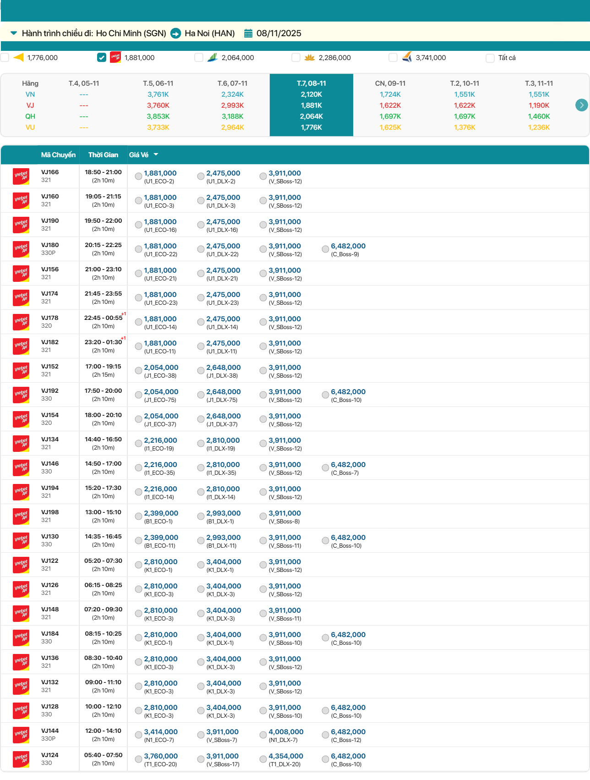This screenshot has height=780, width=590.
Task: Open the 'Giá Vé' sort dropdown arrow
Action: (x=156, y=155)
